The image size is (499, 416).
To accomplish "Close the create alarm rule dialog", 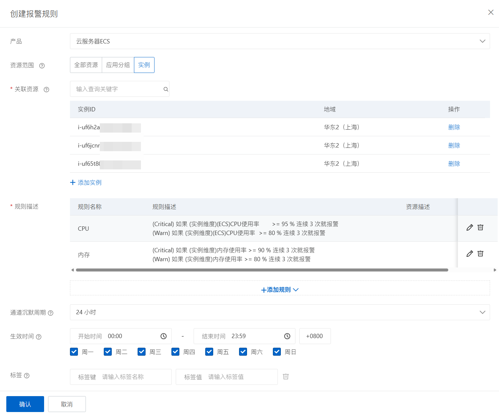I will click(491, 12).
